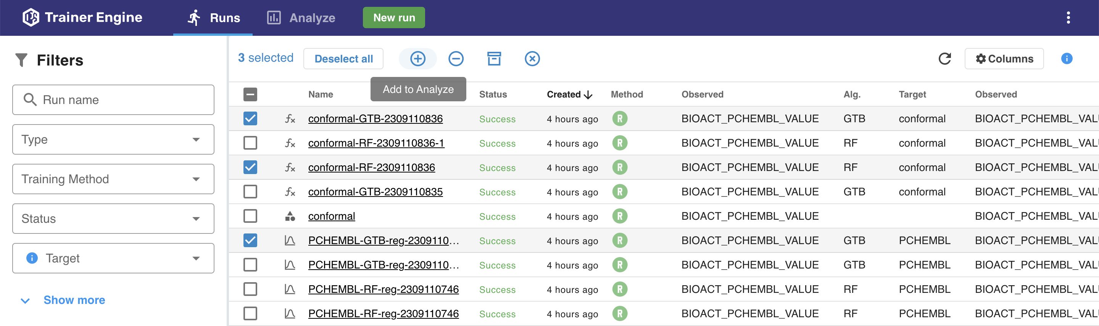Go to the Runs tab
Viewport: 1099px width, 326px height.
click(214, 18)
